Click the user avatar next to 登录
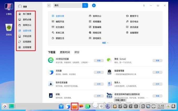The image size is (178, 111). point(20,7)
